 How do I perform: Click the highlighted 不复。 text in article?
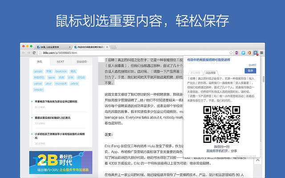pos(109,83)
